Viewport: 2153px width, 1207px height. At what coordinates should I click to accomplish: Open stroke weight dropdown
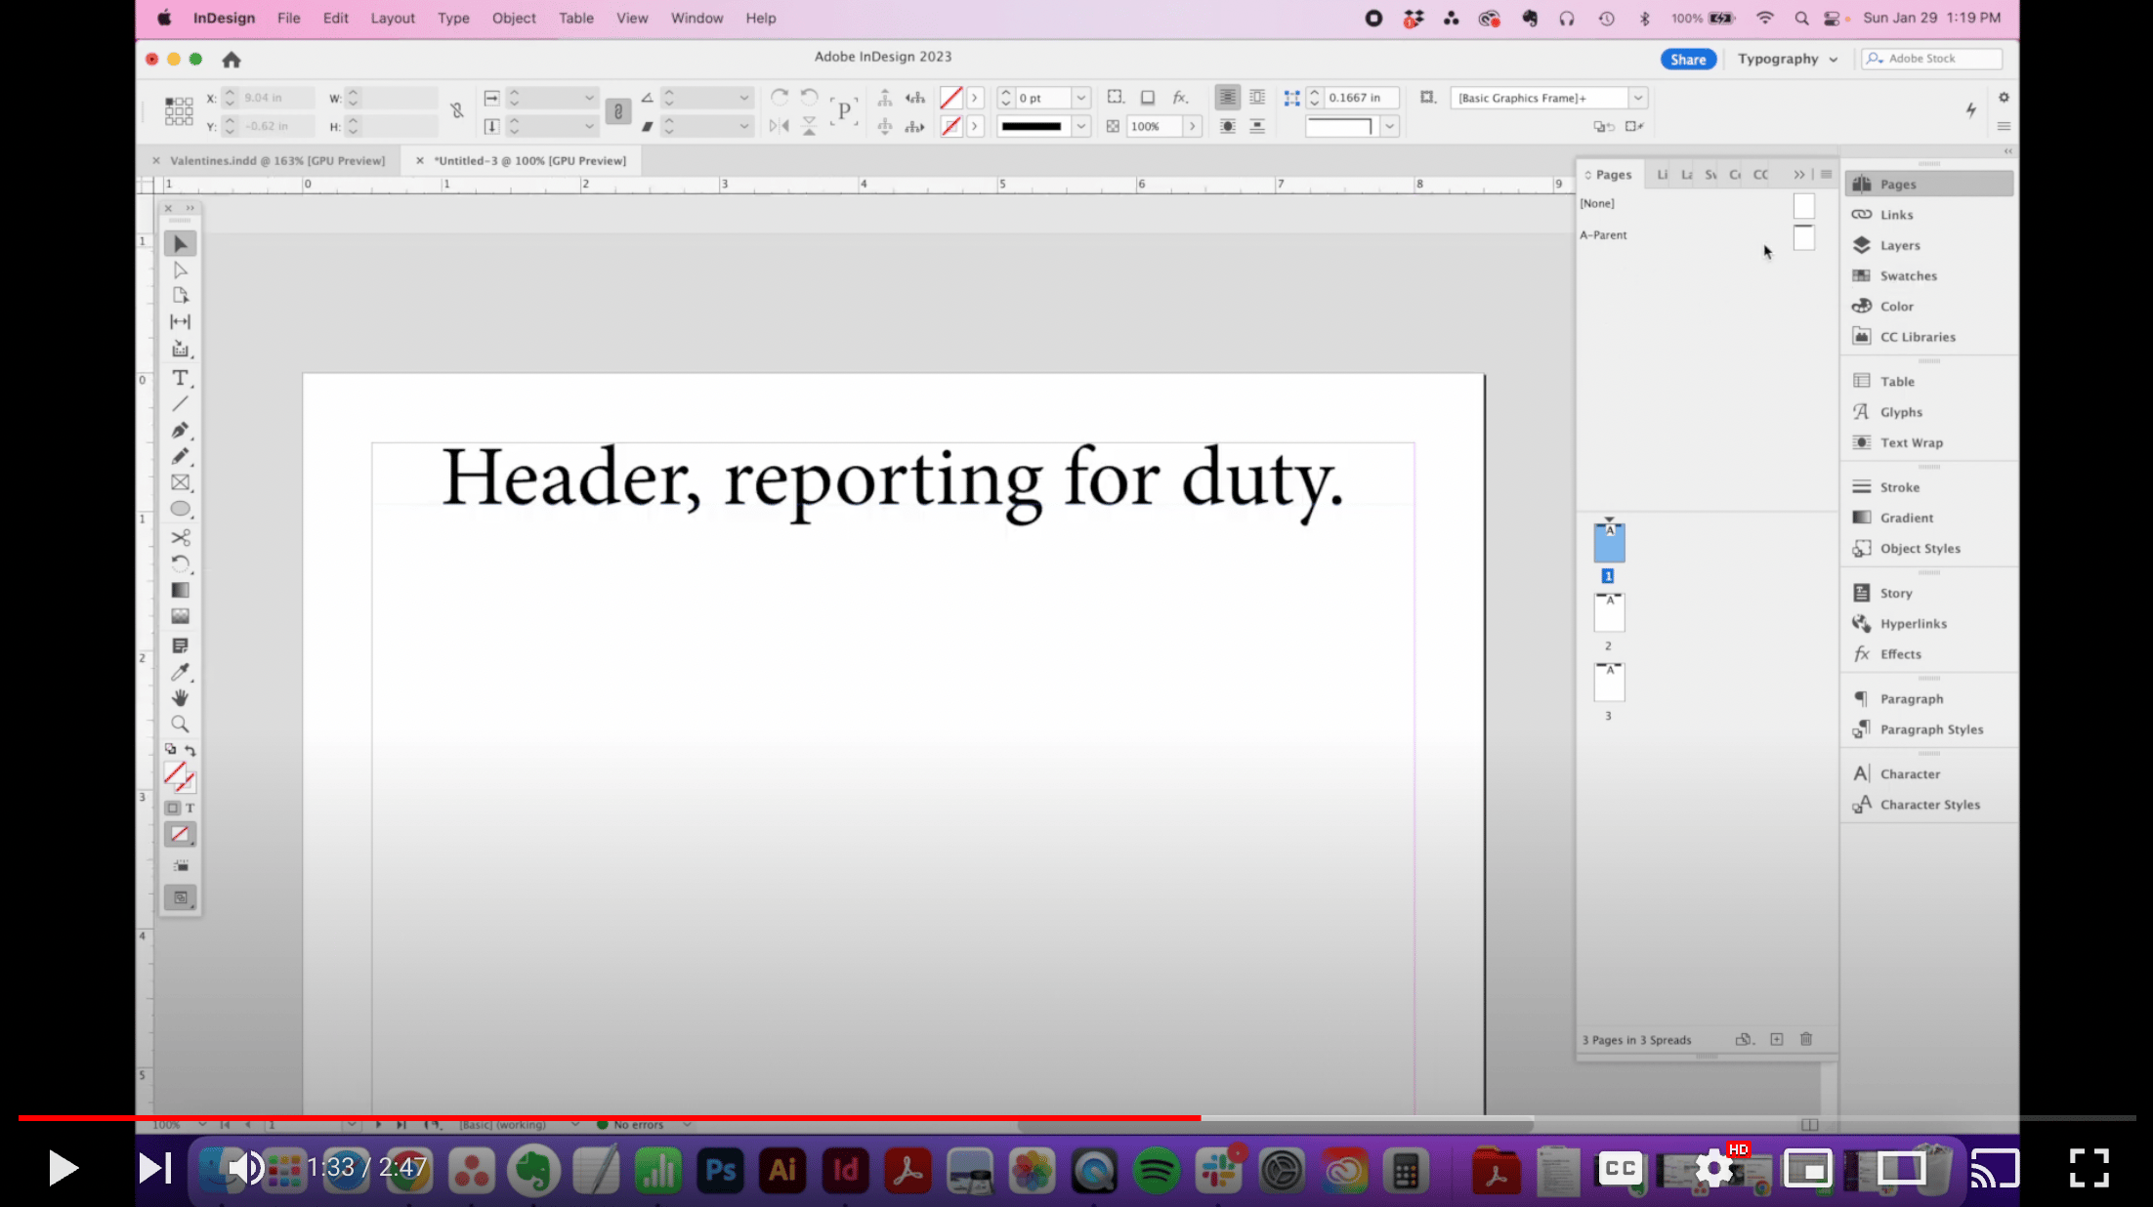click(x=1080, y=98)
